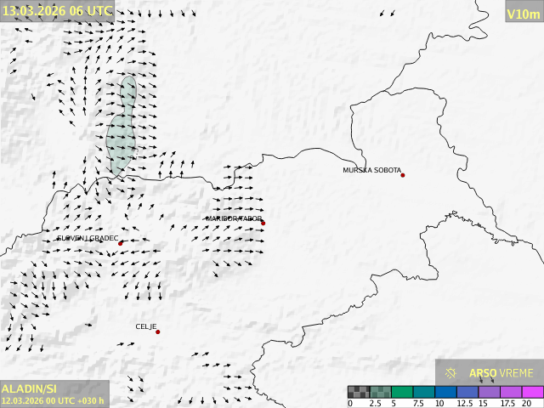Viewport: 544px width, 408px height.
Task: Click the 12.03.2026 00 UTC +030 h run text
Action: point(53,400)
